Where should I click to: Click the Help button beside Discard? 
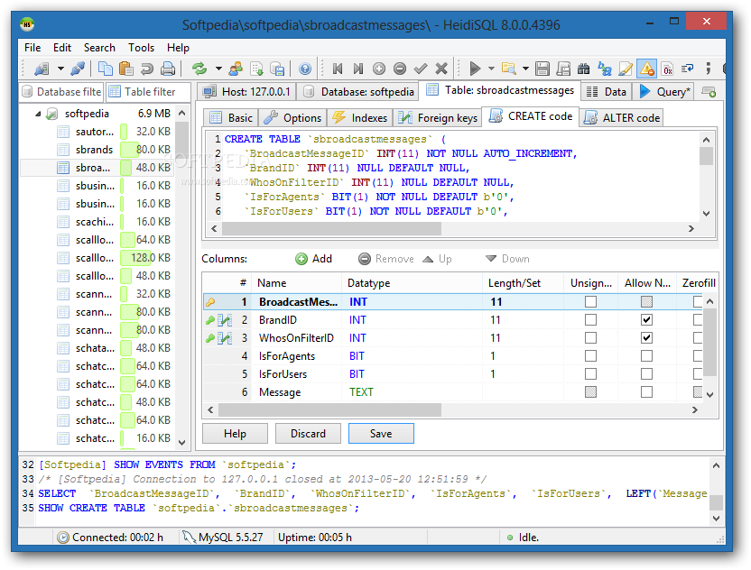[x=235, y=434]
